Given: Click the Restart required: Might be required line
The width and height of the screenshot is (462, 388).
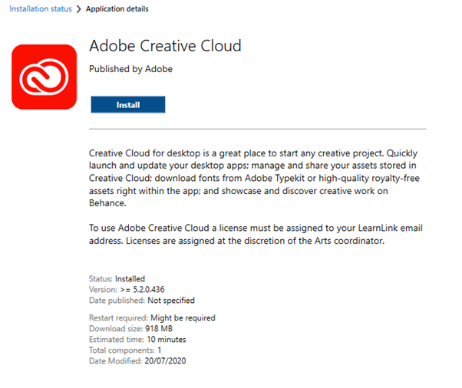Looking at the screenshot, I should point(152,318).
